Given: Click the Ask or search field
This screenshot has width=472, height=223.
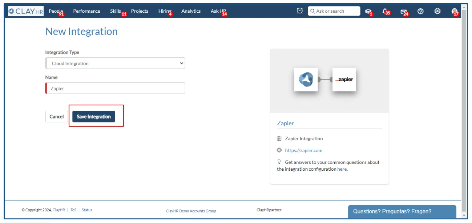Looking at the screenshot, I should click(x=334, y=11).
